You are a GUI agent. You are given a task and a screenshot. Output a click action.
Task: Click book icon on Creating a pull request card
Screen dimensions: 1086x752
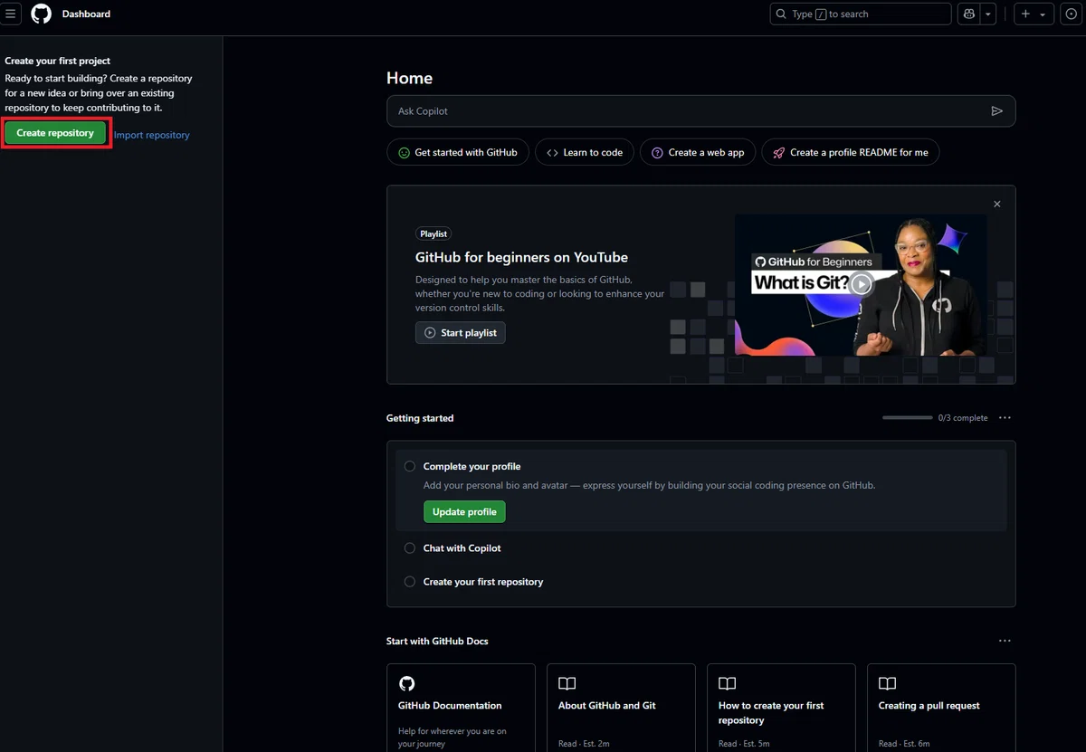coord(888,683)
